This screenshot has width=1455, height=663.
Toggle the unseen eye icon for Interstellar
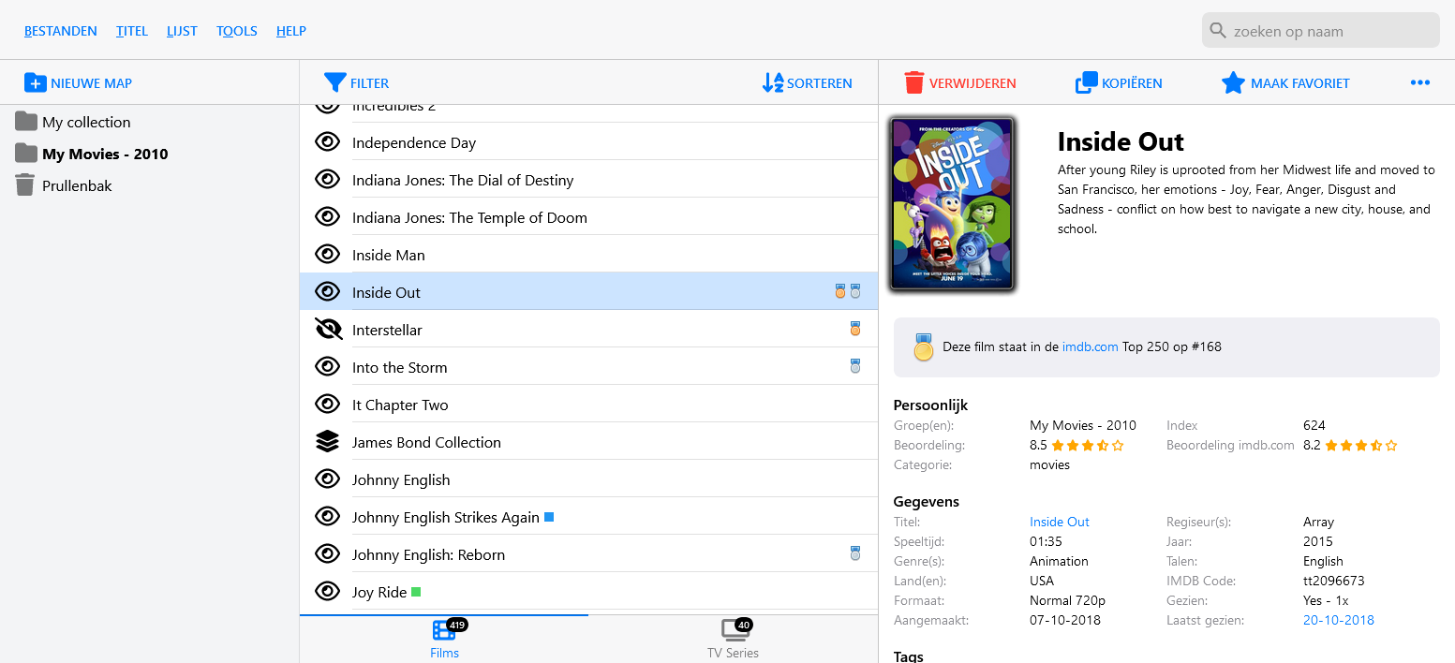click(326, 330)
